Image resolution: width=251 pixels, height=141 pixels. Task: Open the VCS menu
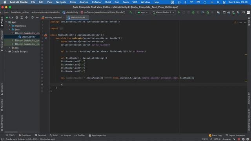pyautogui.click(x=135, y=2)
